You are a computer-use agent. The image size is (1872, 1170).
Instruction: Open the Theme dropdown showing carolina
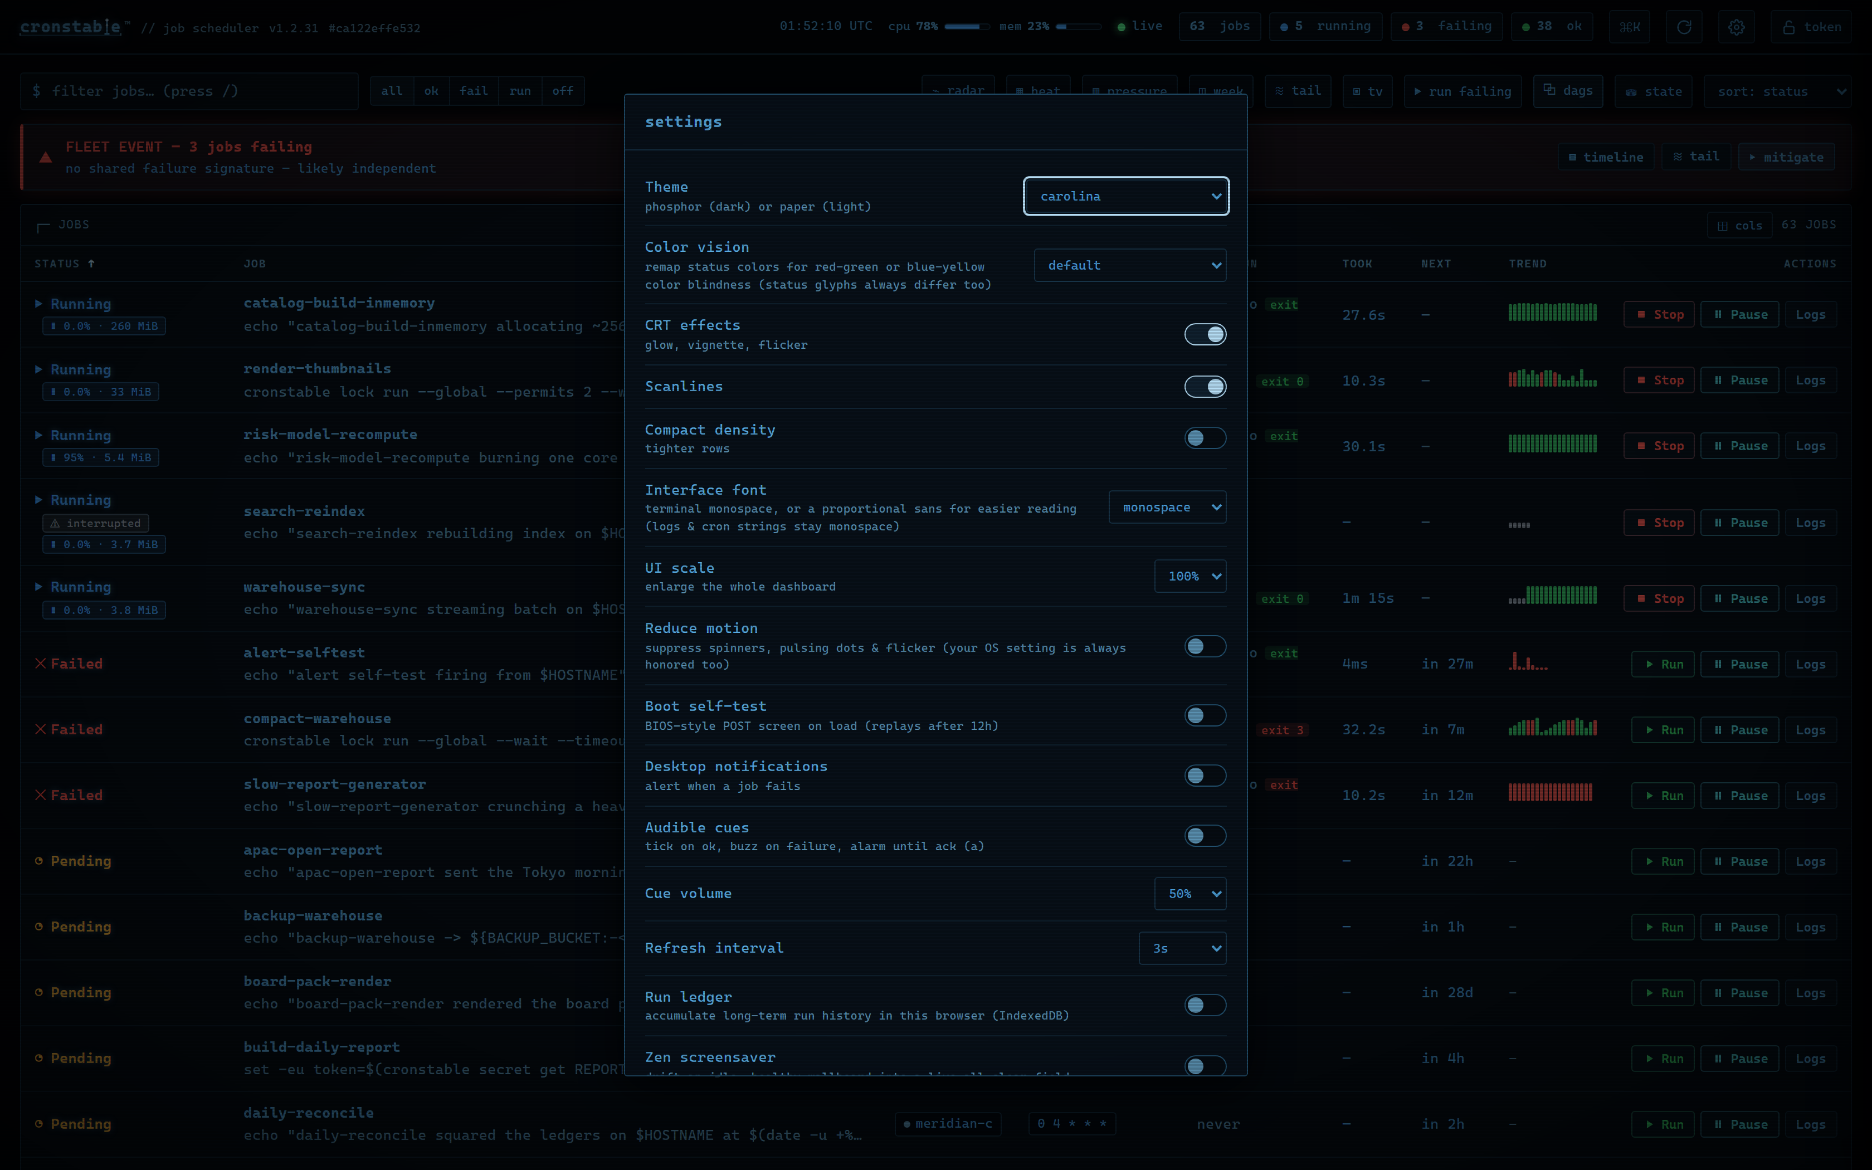pyautogui.click(x=1127, y=197)
